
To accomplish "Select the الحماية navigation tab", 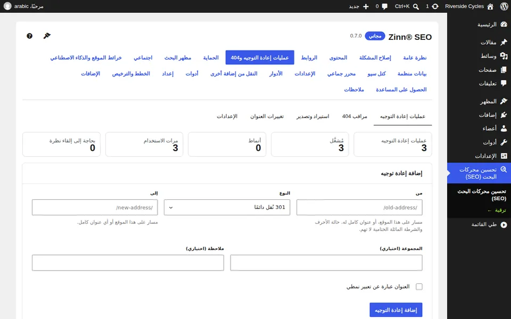I will (x=211, y=57).
